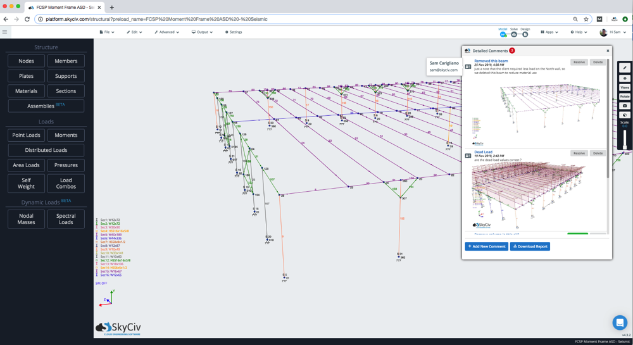Click Add New Comment button
The width and height of the screenshot is (633, 345).
(486, 246)
